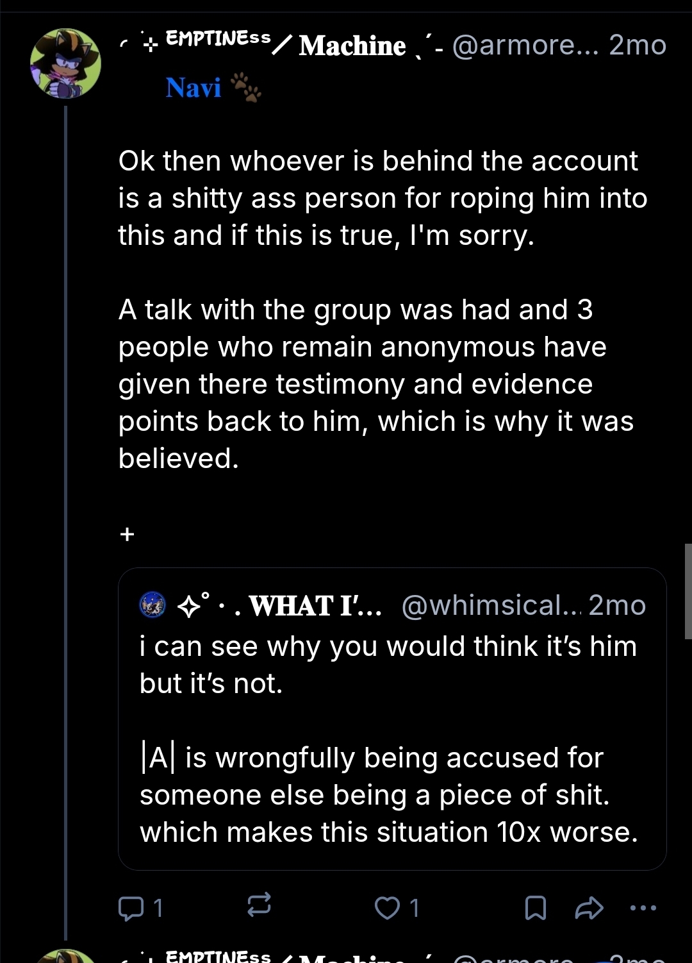Open the three-dot more options menu
Viewport: 692px width, 963px height.
643,908
